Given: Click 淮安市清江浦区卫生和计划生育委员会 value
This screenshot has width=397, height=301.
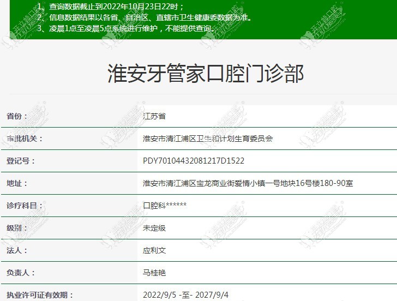Looking at the screenshot, I should coord(208,139).
